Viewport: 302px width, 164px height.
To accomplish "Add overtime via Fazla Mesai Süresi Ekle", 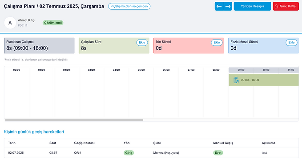I will (x=291, y=43).
